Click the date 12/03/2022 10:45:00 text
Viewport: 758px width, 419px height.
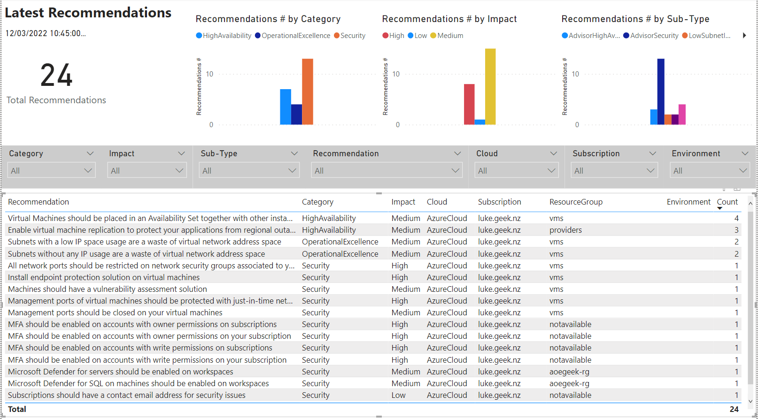(46, 33)
